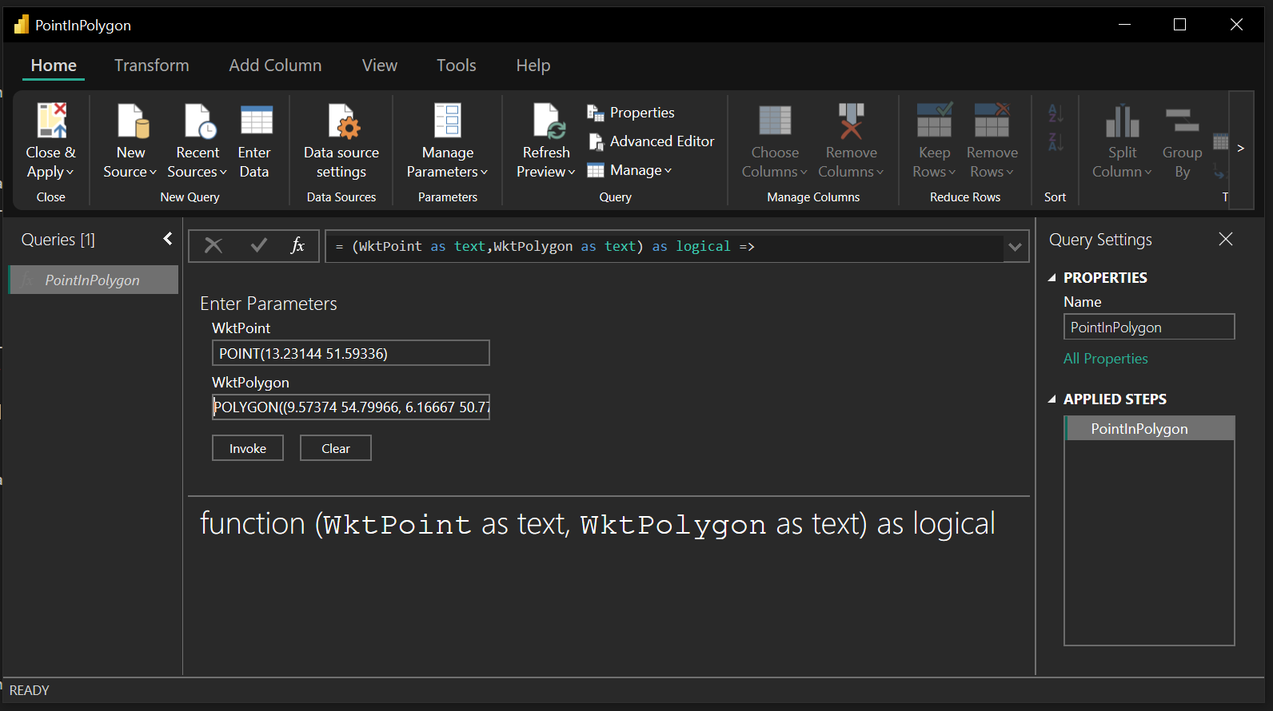Click the Manage Parameters icon
Viewport: 1273px width, 711px height.
click(447, 120)
